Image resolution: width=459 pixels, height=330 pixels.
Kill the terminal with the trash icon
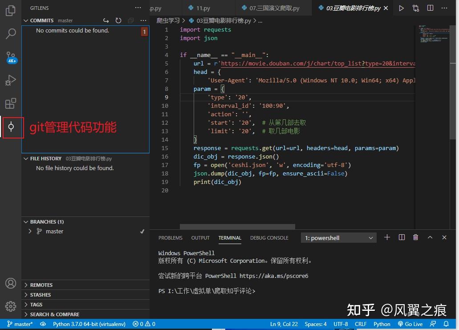(415, 237)
